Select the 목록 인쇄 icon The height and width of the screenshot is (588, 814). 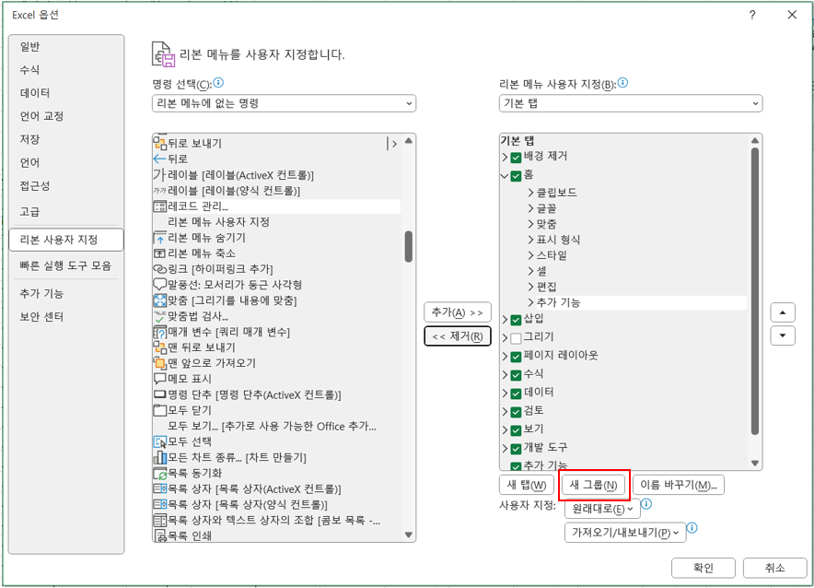click(160, 535)
